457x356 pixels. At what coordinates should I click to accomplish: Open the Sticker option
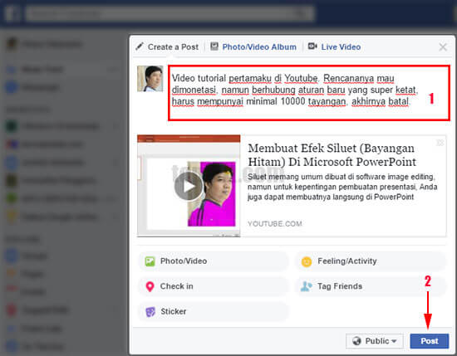(x=213, y=311)
